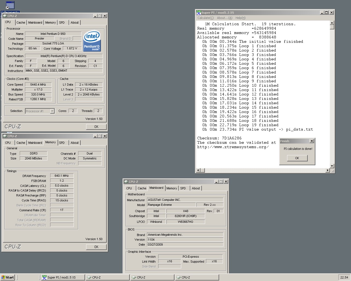Image resolution: width=351 pixels, height=281 pixels.
Task: Click the Start button in taskbar
Action: 8,277
